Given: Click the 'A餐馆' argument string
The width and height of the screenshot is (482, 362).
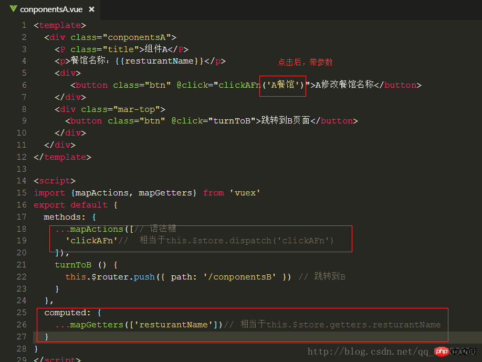Looking at the screenshot, I should click(x=283, y=85).
